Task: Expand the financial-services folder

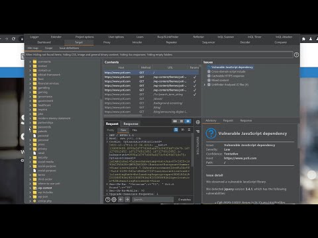Action: point(30,83)
